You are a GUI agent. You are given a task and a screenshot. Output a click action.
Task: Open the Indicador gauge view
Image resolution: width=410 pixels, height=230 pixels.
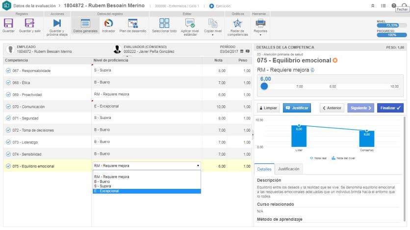click(x=108, y=23)
